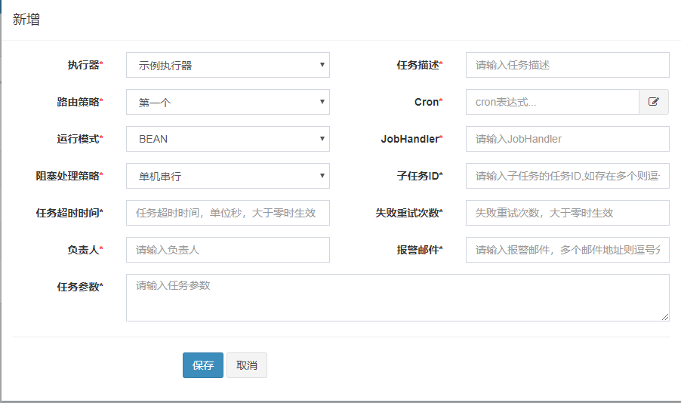Viewport: 681px width, 403px height.
Task: Click the 任务参数 textarea resize handle
Action: click(665, 317)
